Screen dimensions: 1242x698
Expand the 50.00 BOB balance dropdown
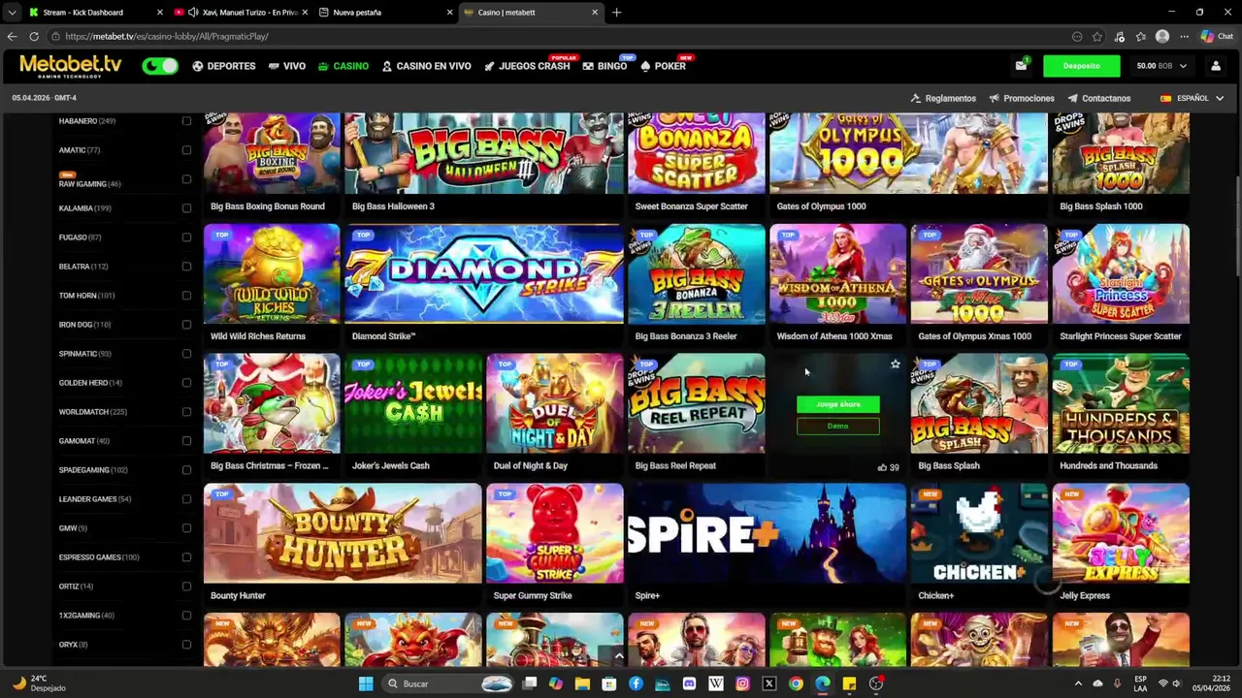coord(1161,66)
